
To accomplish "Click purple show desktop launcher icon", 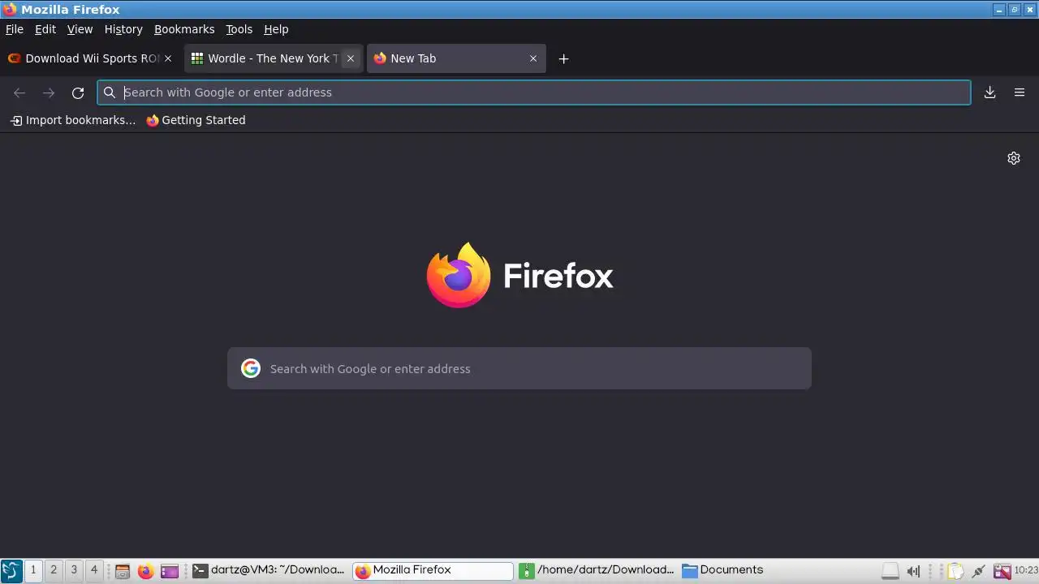I will [169, 571].
